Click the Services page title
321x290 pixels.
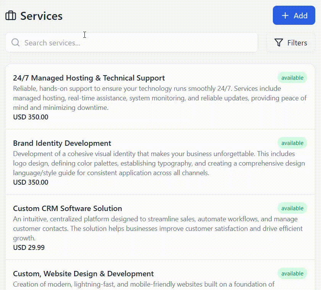[x=41, y=16]
